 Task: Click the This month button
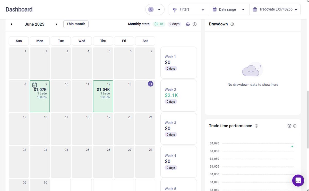coord(76,24)
